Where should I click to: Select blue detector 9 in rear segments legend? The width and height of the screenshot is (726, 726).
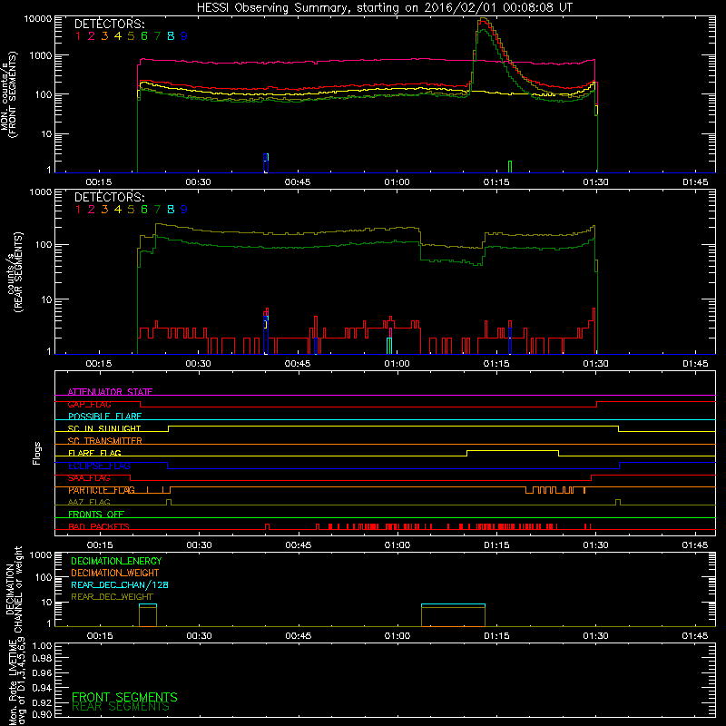184,210
